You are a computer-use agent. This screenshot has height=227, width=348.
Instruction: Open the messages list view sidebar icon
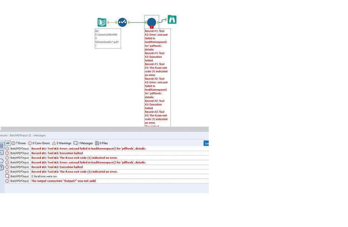pos(2,146)
